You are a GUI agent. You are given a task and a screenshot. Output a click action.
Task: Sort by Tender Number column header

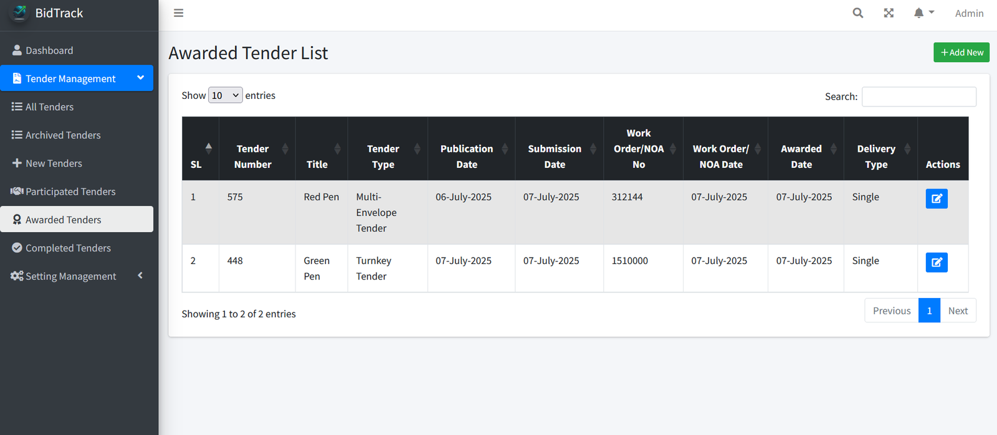coord(253,156)
